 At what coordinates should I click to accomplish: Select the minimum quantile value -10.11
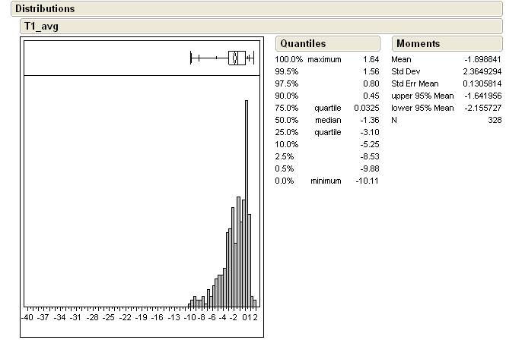(367, 181)
